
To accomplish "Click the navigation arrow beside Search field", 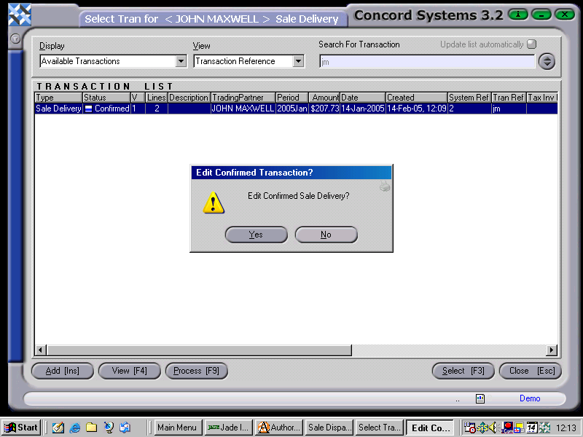I will pyautogui.click(x=547, y=61).
